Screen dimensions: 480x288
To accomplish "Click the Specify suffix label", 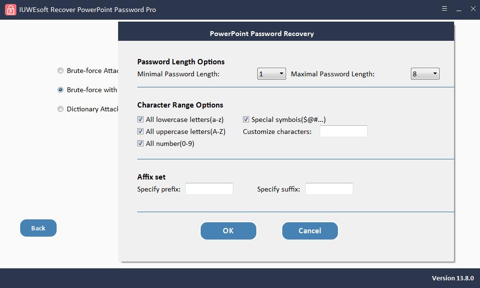I will [278, 189].
